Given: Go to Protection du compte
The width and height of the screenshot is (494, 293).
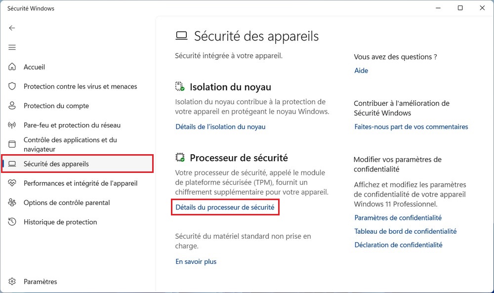Looking at the screenshot, I should point(56,106).
